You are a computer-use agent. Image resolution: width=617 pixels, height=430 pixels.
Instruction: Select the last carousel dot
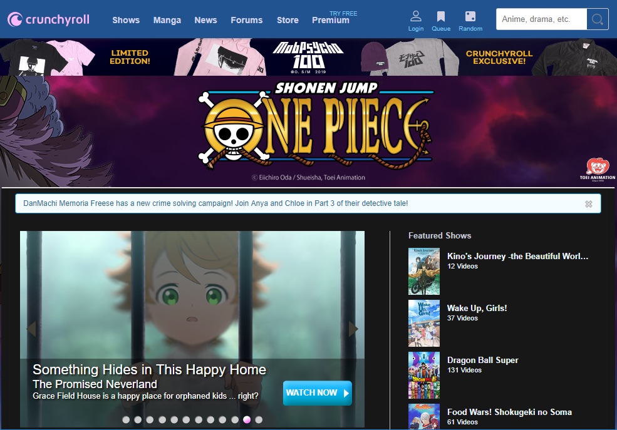tap(259, 420)
